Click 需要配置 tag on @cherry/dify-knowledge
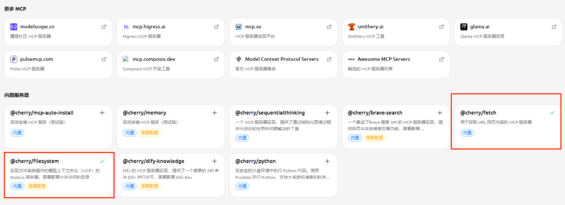The width and height of the screenshot is (565, 205). pos(150,186)
